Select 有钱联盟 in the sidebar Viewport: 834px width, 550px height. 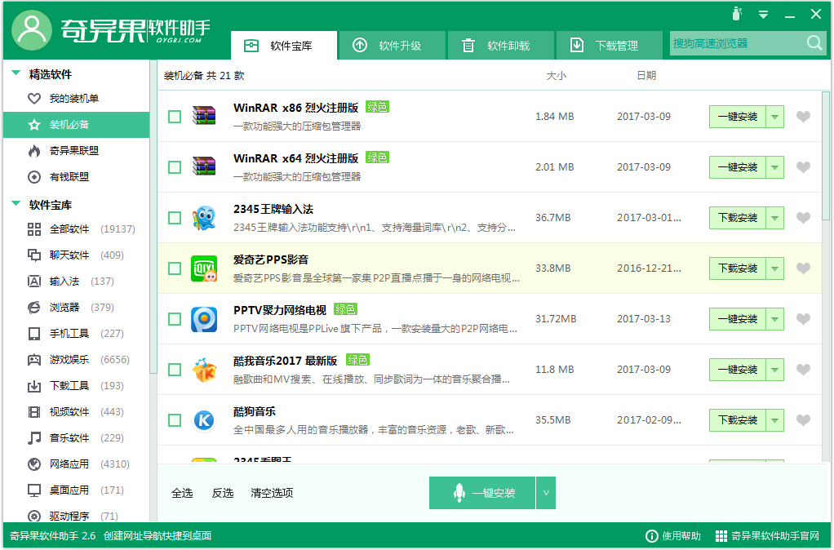(x=76, y=176)
